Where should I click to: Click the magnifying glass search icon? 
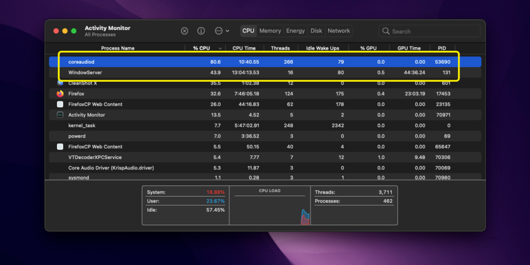(386, 31)
